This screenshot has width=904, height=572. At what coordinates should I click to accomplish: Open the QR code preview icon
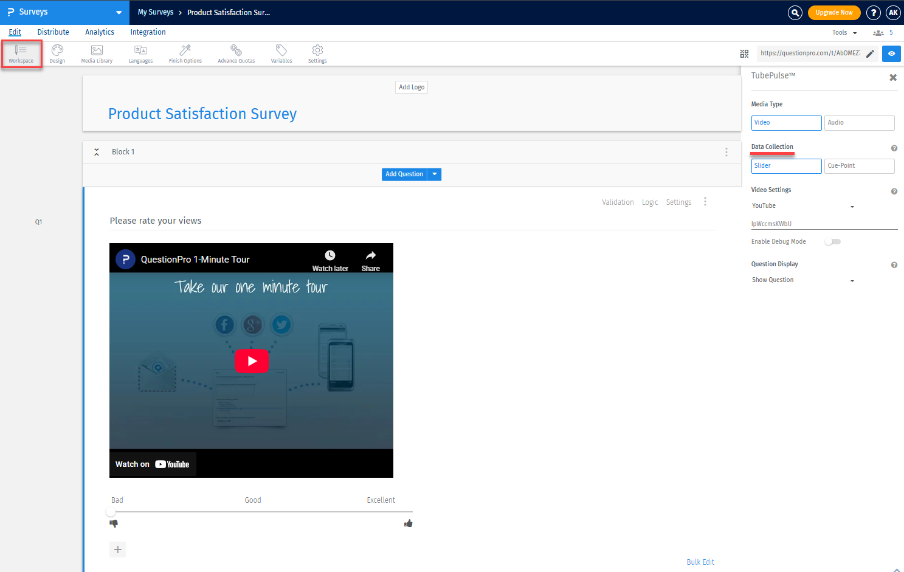[x=744, y=53]
